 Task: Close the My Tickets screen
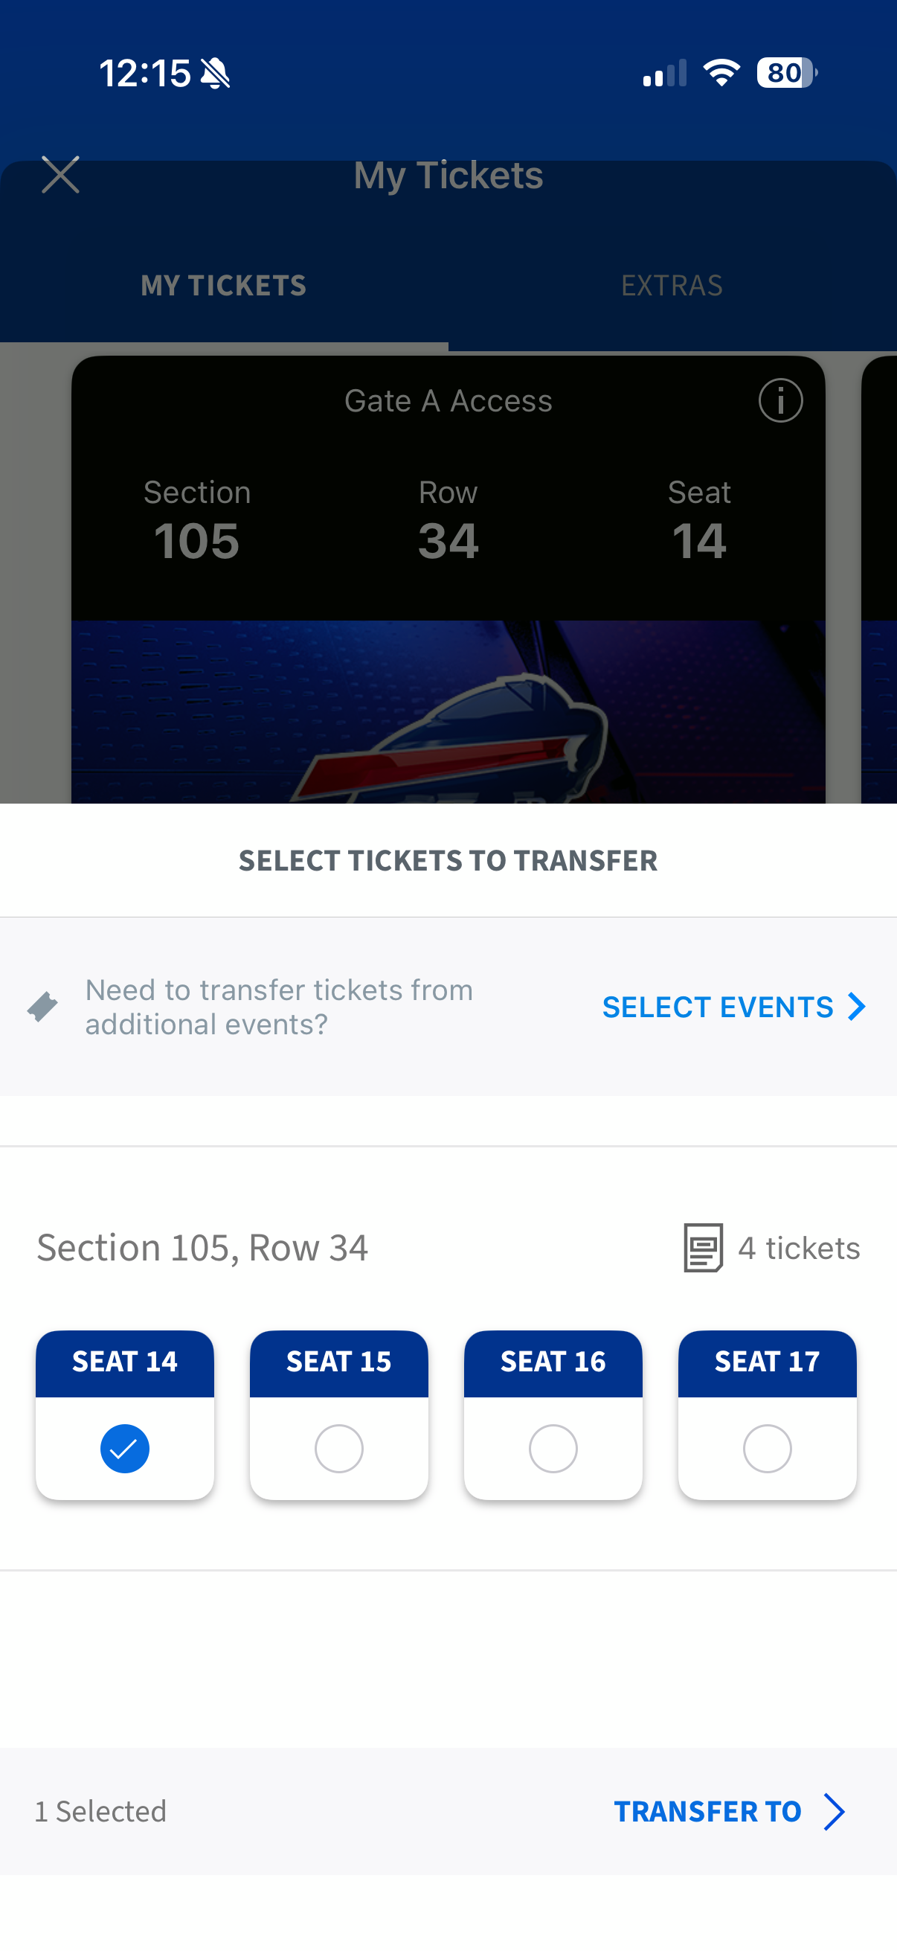tap(60, 175)
